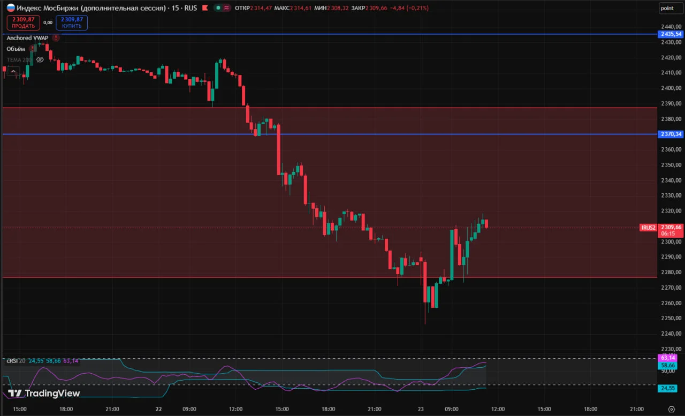The width and height of the screenshot is (685, 416).
Task: Click the pink 63,14 cRSI value label
Action: [x=668, y=358]
